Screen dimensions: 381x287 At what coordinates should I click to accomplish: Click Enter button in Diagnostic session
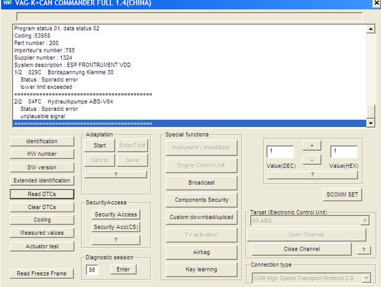[x=123, y=269]
